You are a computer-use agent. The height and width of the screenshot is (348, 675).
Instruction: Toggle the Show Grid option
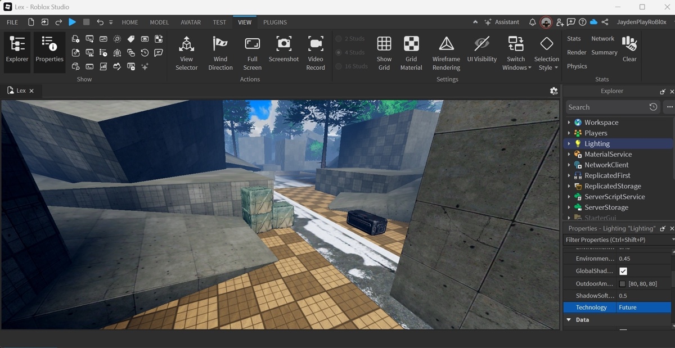point(384,53)
